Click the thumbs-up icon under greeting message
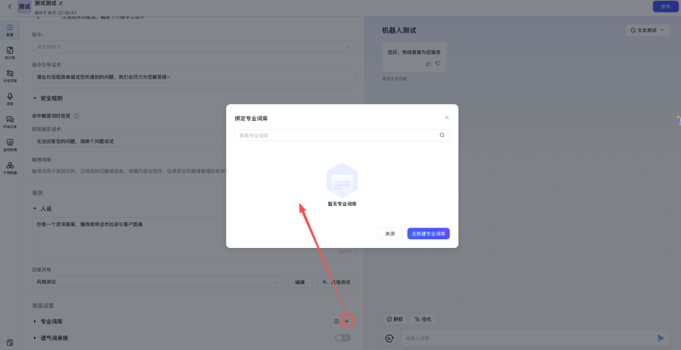 coord(428,64)
